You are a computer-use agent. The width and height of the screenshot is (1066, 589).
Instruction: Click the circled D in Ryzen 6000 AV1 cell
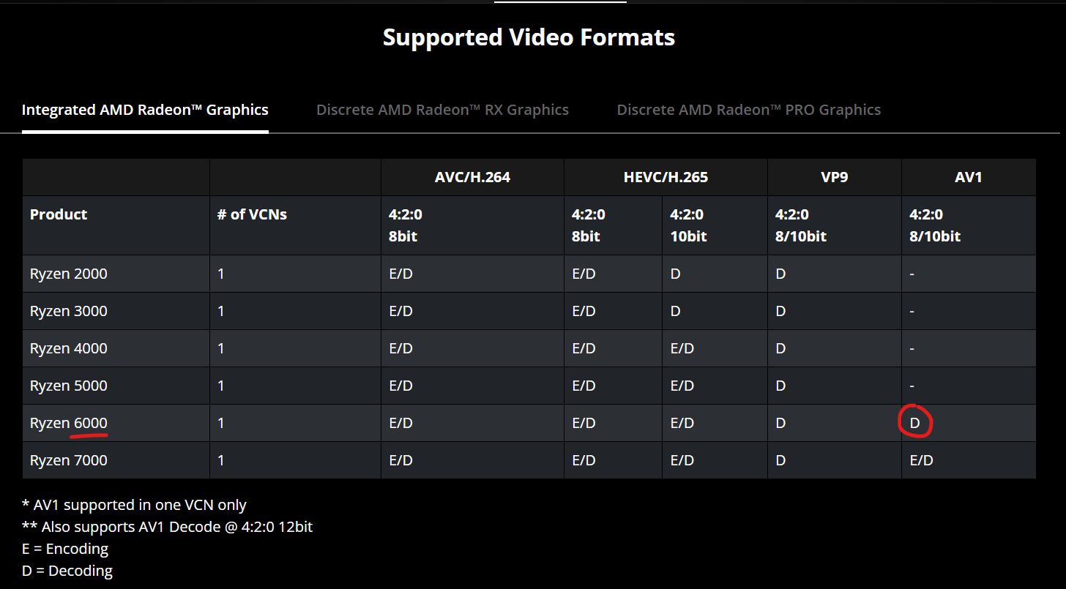point(915,423)
